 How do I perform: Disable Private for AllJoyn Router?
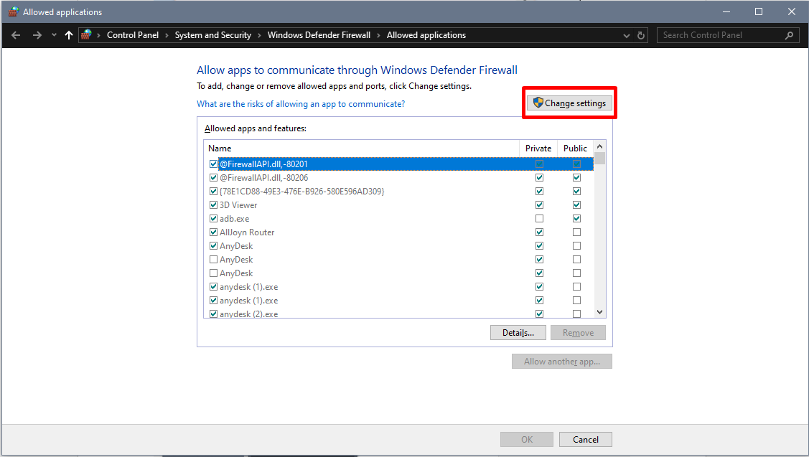539,232
